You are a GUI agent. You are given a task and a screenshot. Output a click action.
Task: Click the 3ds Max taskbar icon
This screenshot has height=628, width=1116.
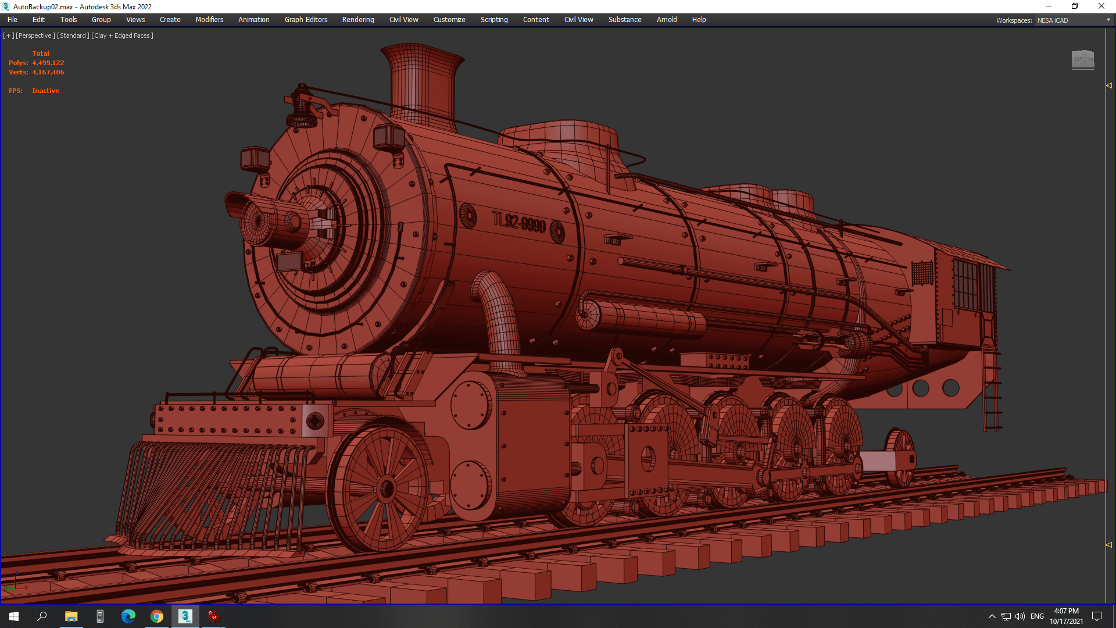[x=185, y=616]
